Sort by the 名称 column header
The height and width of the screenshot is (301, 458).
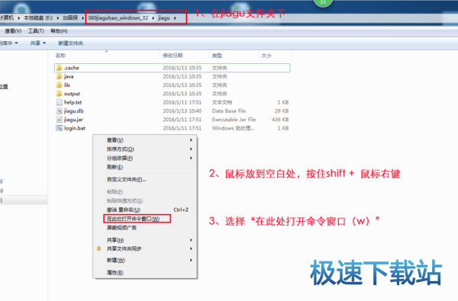pyautogui.click(x=60, y=56)
